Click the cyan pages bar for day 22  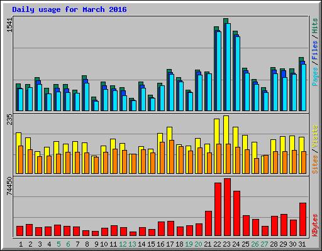[219, 71]
